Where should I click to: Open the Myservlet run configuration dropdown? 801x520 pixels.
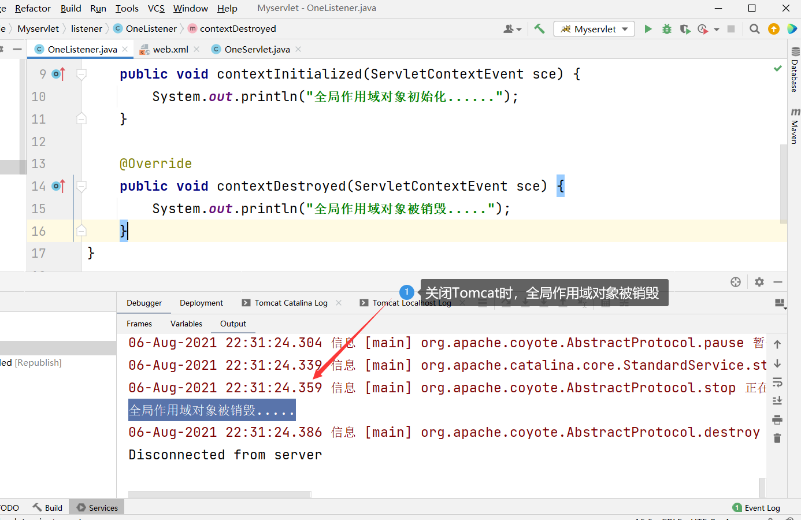click(x=594, y=28)
